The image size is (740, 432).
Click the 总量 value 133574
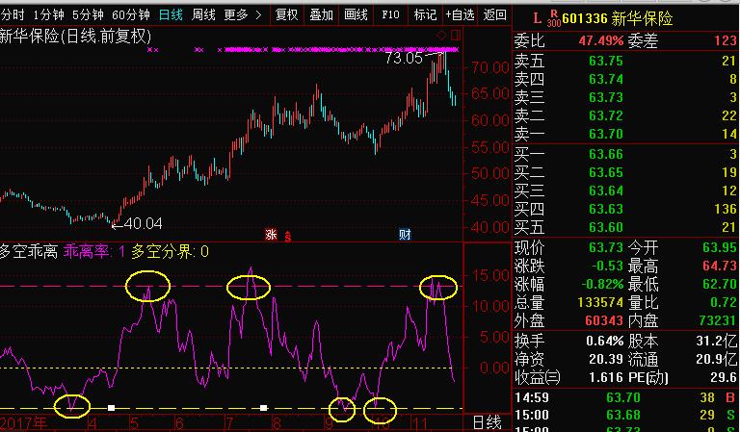tap(600, 303)
